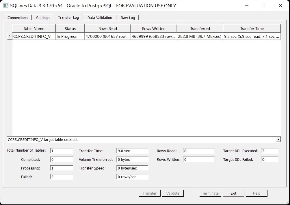
Task: Click the Validate button
Action: pyautogui.click(x=173, y=193)
